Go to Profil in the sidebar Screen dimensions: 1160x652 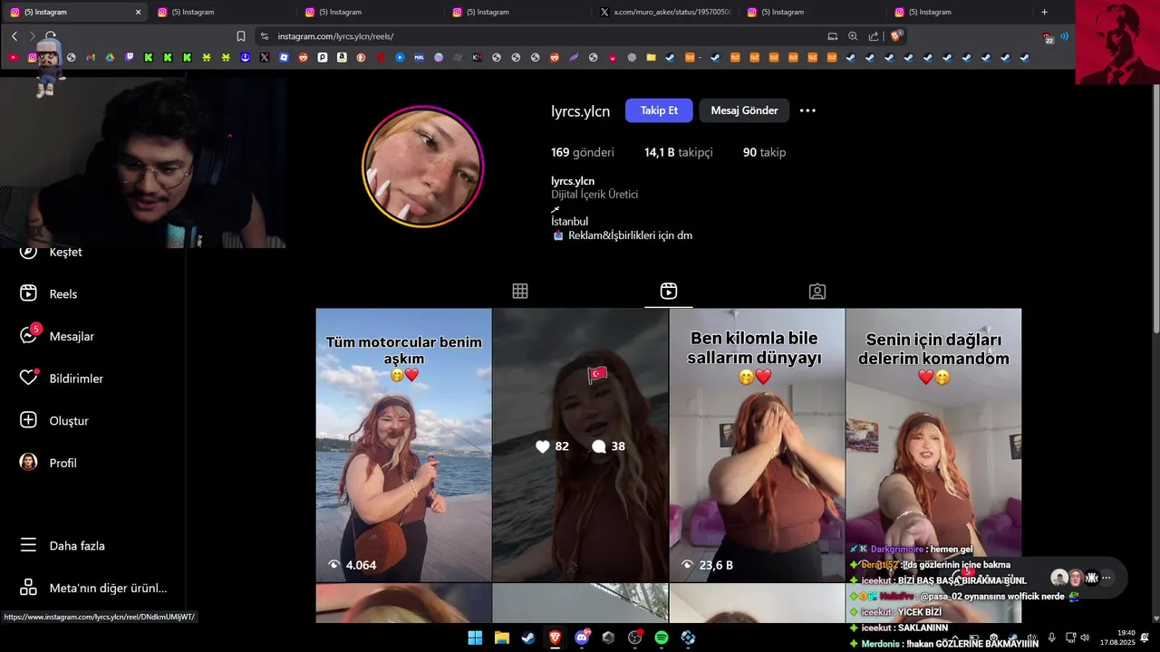[50, 463]
